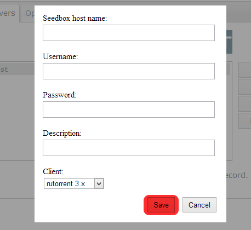This screenshot has height=230, width=251.
Task: Click the dark slate button behind the dialog
Action: point(229,42)
